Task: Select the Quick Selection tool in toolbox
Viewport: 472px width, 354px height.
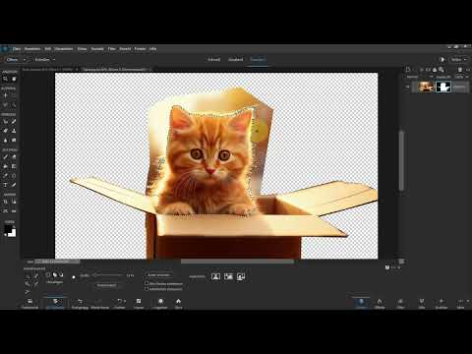Action: [14, 105]
